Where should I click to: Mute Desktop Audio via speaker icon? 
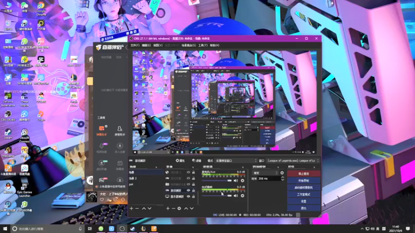(236, 196)
